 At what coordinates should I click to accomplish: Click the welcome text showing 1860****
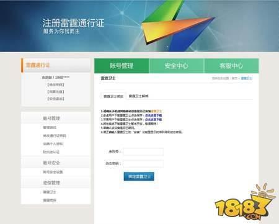56,78
